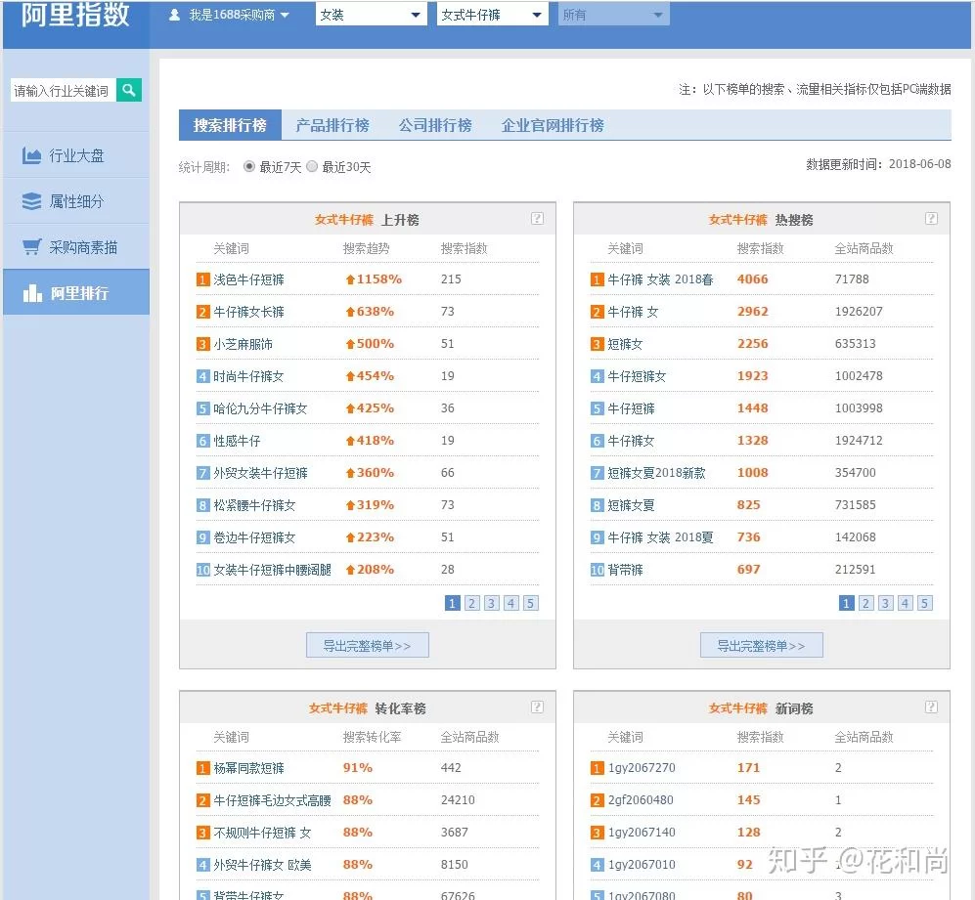Click help icon on 新词榜 panel
Screen dimensions: 975x900
931,707
